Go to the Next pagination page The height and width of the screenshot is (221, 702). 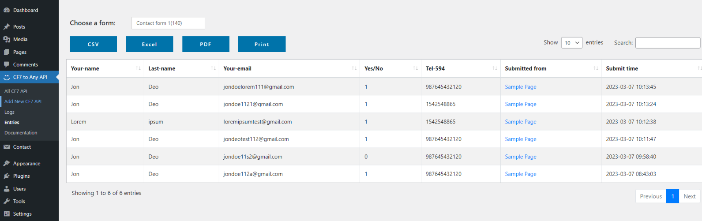pos(689,196)
